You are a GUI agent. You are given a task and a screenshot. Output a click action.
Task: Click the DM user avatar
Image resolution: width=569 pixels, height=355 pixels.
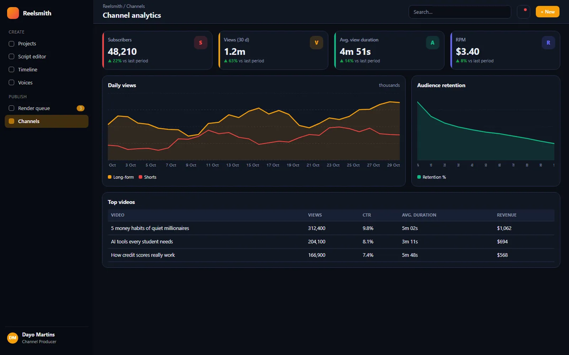[13, 338]
